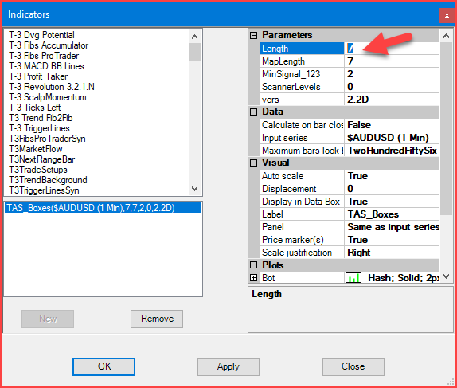Image resolution: width=457 pixels, height=388 pixels.
Task: Select the vers value 2.2D
Action: pyautogui.click(x=392, y=100)
